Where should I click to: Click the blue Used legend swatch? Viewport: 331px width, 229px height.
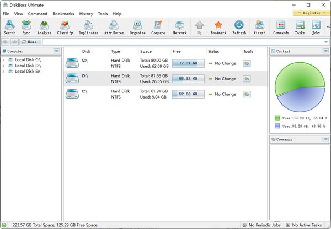point(277,126)
